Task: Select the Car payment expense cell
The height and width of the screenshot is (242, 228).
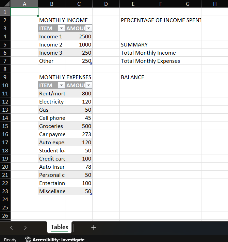Action: tap(51, 134)
